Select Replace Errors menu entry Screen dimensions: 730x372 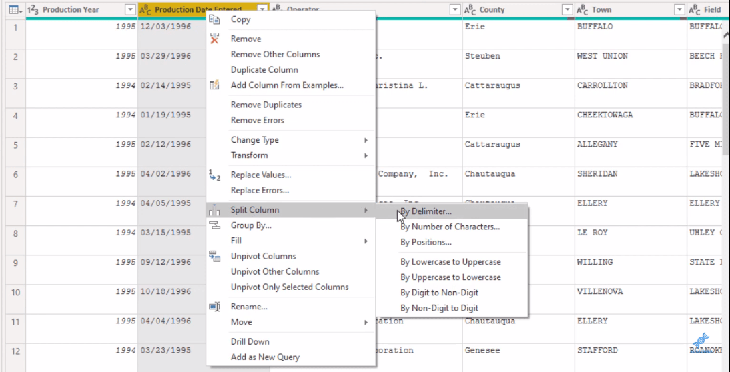pos(292,191)
